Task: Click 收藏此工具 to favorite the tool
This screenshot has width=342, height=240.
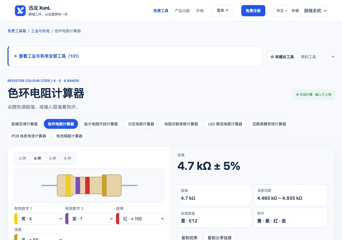Action: 282,57
